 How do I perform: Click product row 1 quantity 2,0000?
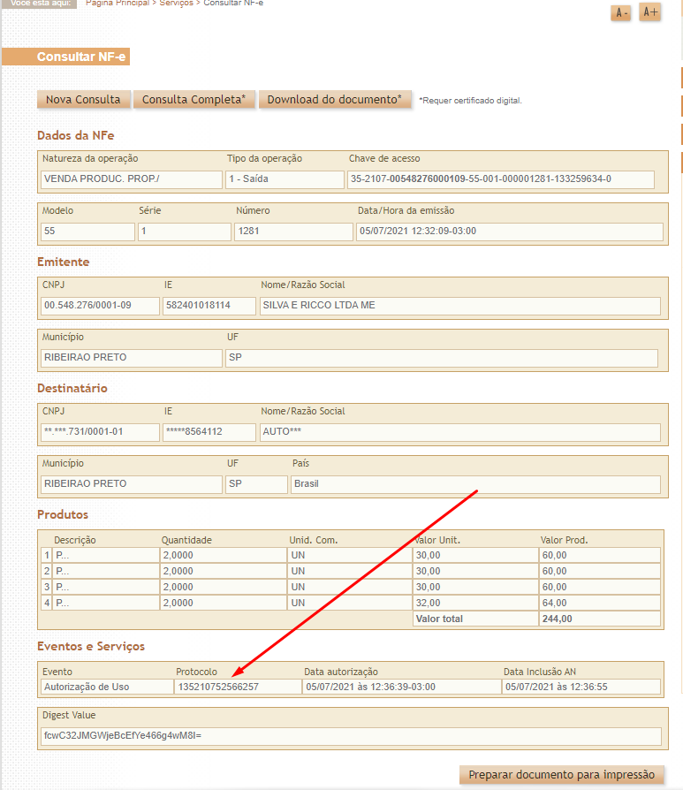(x=223, y=555)
